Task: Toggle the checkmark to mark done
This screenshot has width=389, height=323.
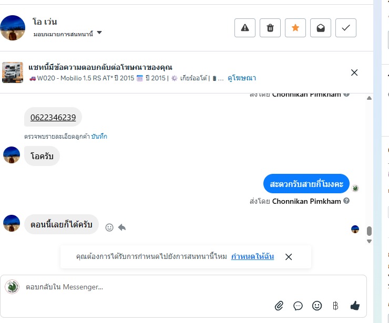Action: click(345, 28)
